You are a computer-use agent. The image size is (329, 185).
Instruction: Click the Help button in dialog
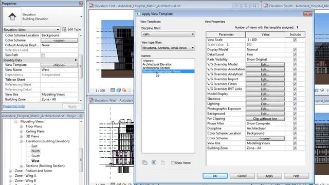(296, 176)
